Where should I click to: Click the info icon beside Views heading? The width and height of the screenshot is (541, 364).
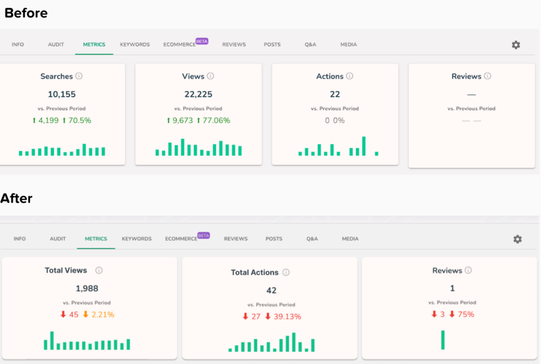coord(210,76)
